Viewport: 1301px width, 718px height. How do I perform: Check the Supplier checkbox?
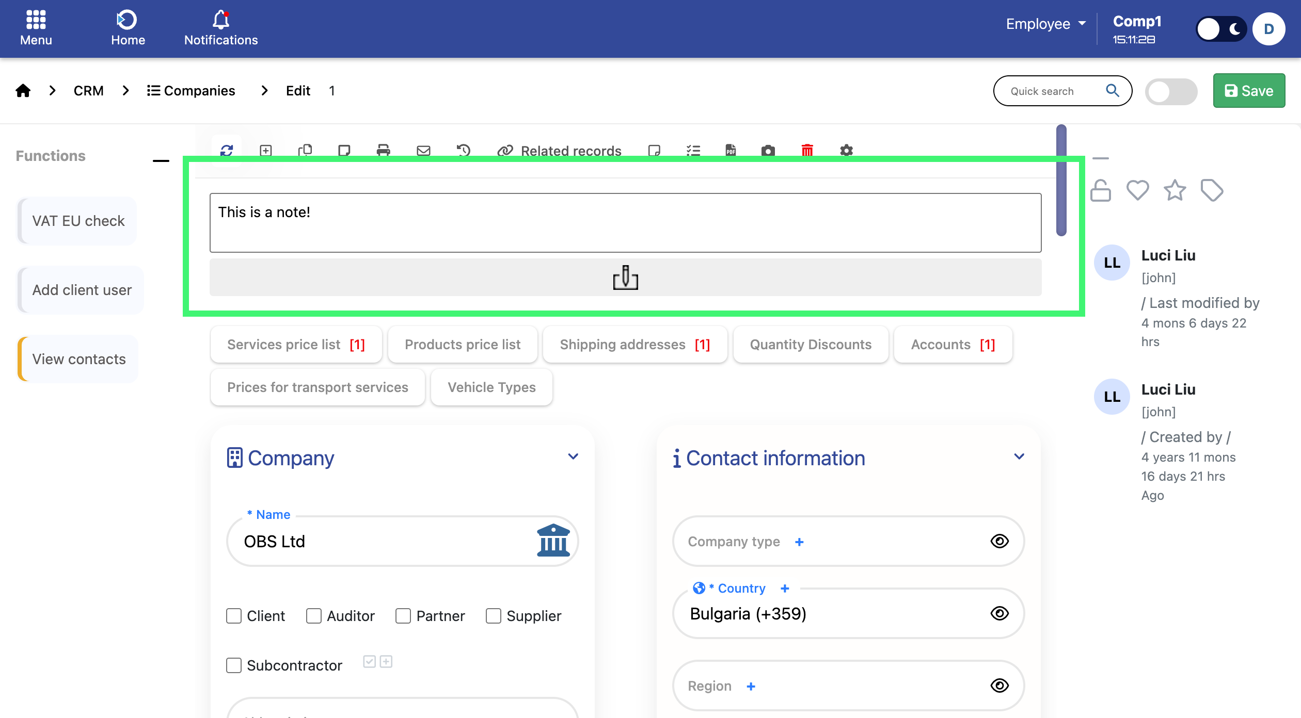click(x=494, y=616)
